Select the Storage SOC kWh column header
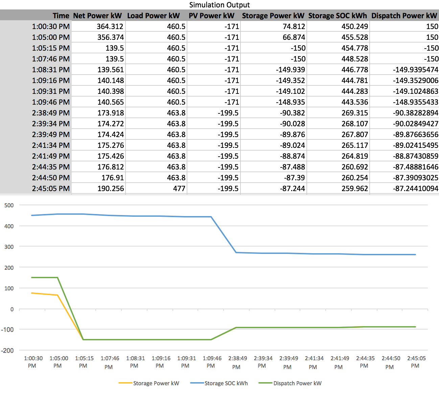The image size is (439, 393). pyautogui.click(x=338, y=16)
